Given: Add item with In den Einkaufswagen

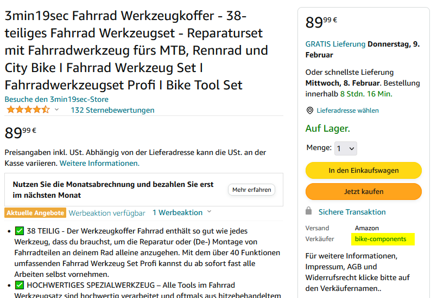Looking at the screenshot, I should 363,170.
